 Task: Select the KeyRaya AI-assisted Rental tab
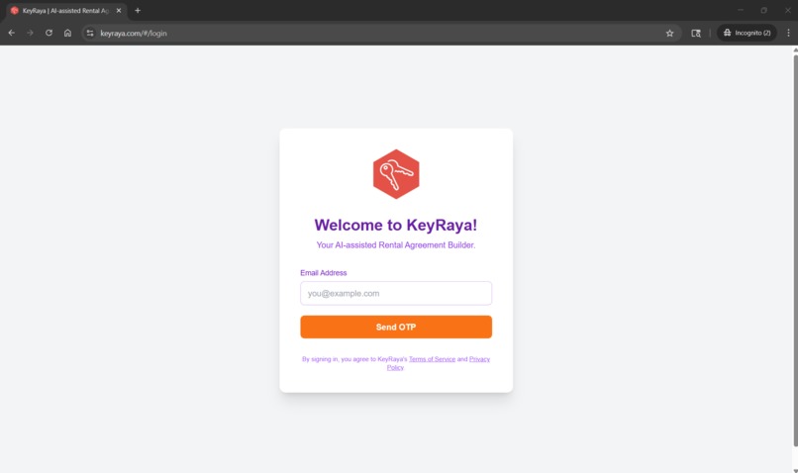[65, 11]
